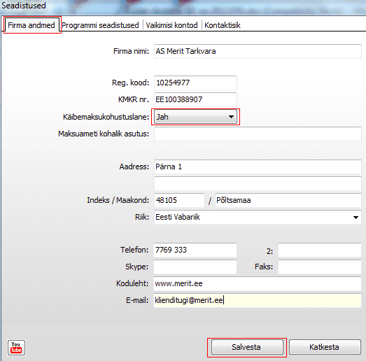This screenshot has height=361, width=366.
Task: Focus the E-mail field
Action: click(x=258, y=300)
